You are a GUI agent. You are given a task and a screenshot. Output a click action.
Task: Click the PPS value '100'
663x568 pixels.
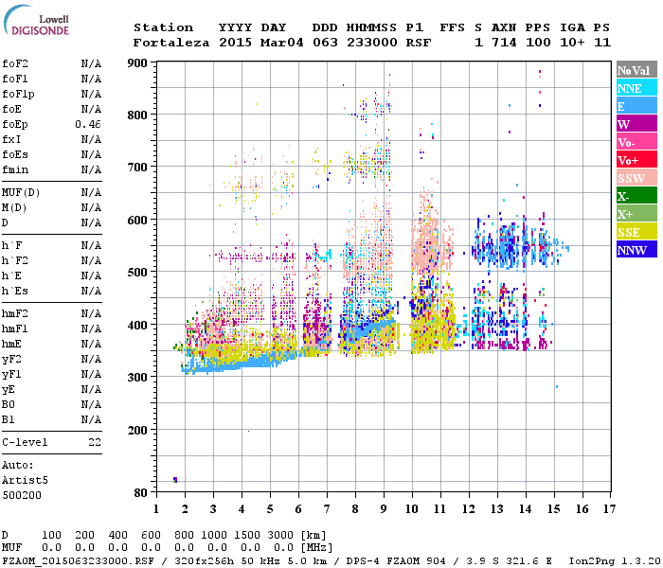[538, 43]
